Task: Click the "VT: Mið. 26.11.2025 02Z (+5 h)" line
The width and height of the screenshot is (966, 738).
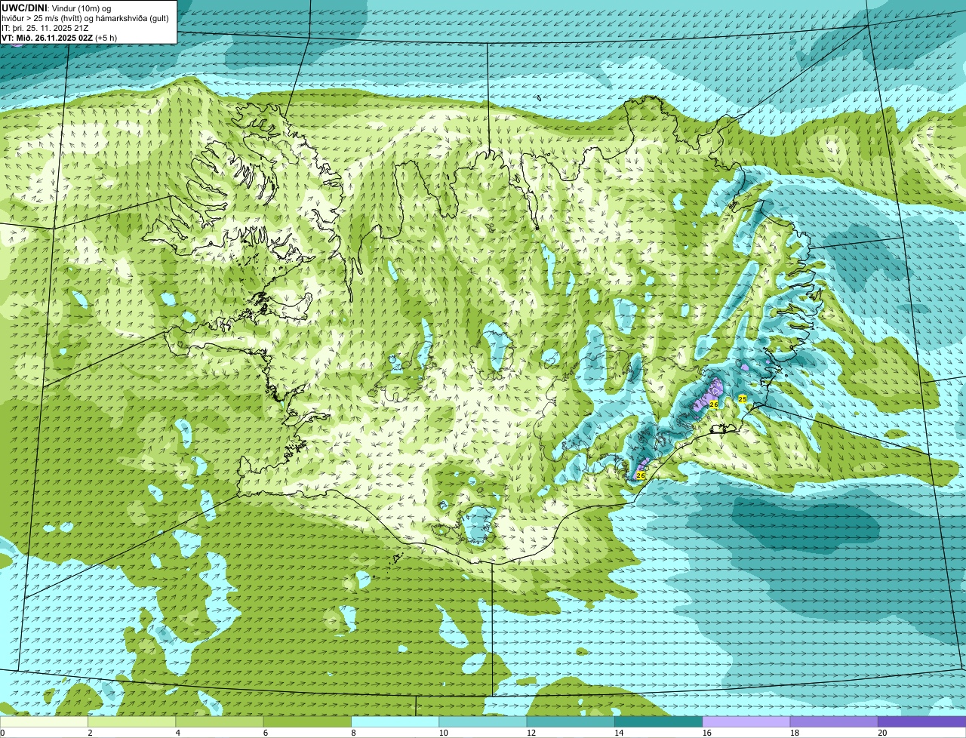Action: (x=60, y=37)
